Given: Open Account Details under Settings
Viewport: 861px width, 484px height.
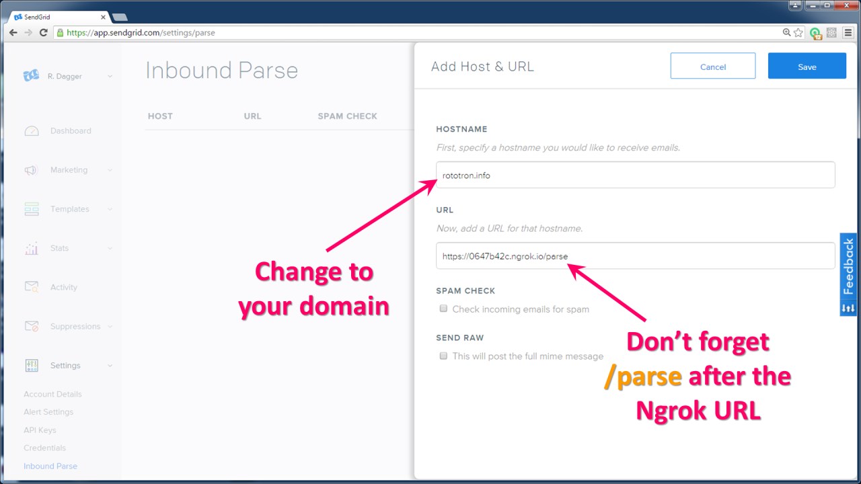Looking at the screenshot, I should tap(52, 394).
